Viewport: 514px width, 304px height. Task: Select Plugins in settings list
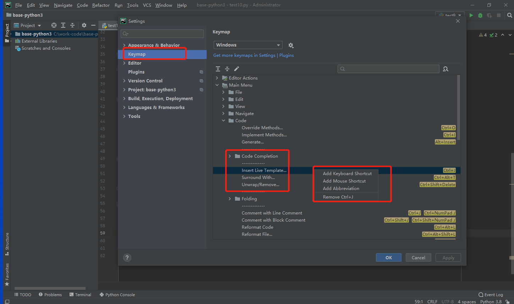click(136, 72)
